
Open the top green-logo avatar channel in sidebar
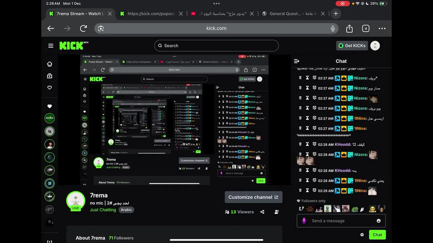click(x=50, y=118)
